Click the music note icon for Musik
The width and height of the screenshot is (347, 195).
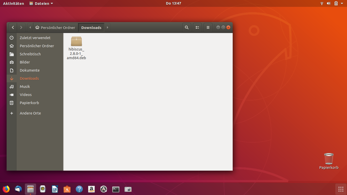click(11, 87)
